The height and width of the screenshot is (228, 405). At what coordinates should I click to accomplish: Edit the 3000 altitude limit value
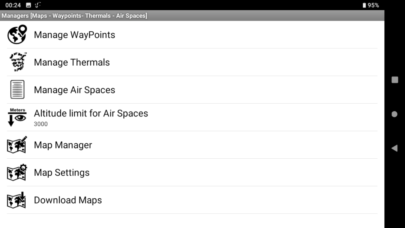(41, 124)
